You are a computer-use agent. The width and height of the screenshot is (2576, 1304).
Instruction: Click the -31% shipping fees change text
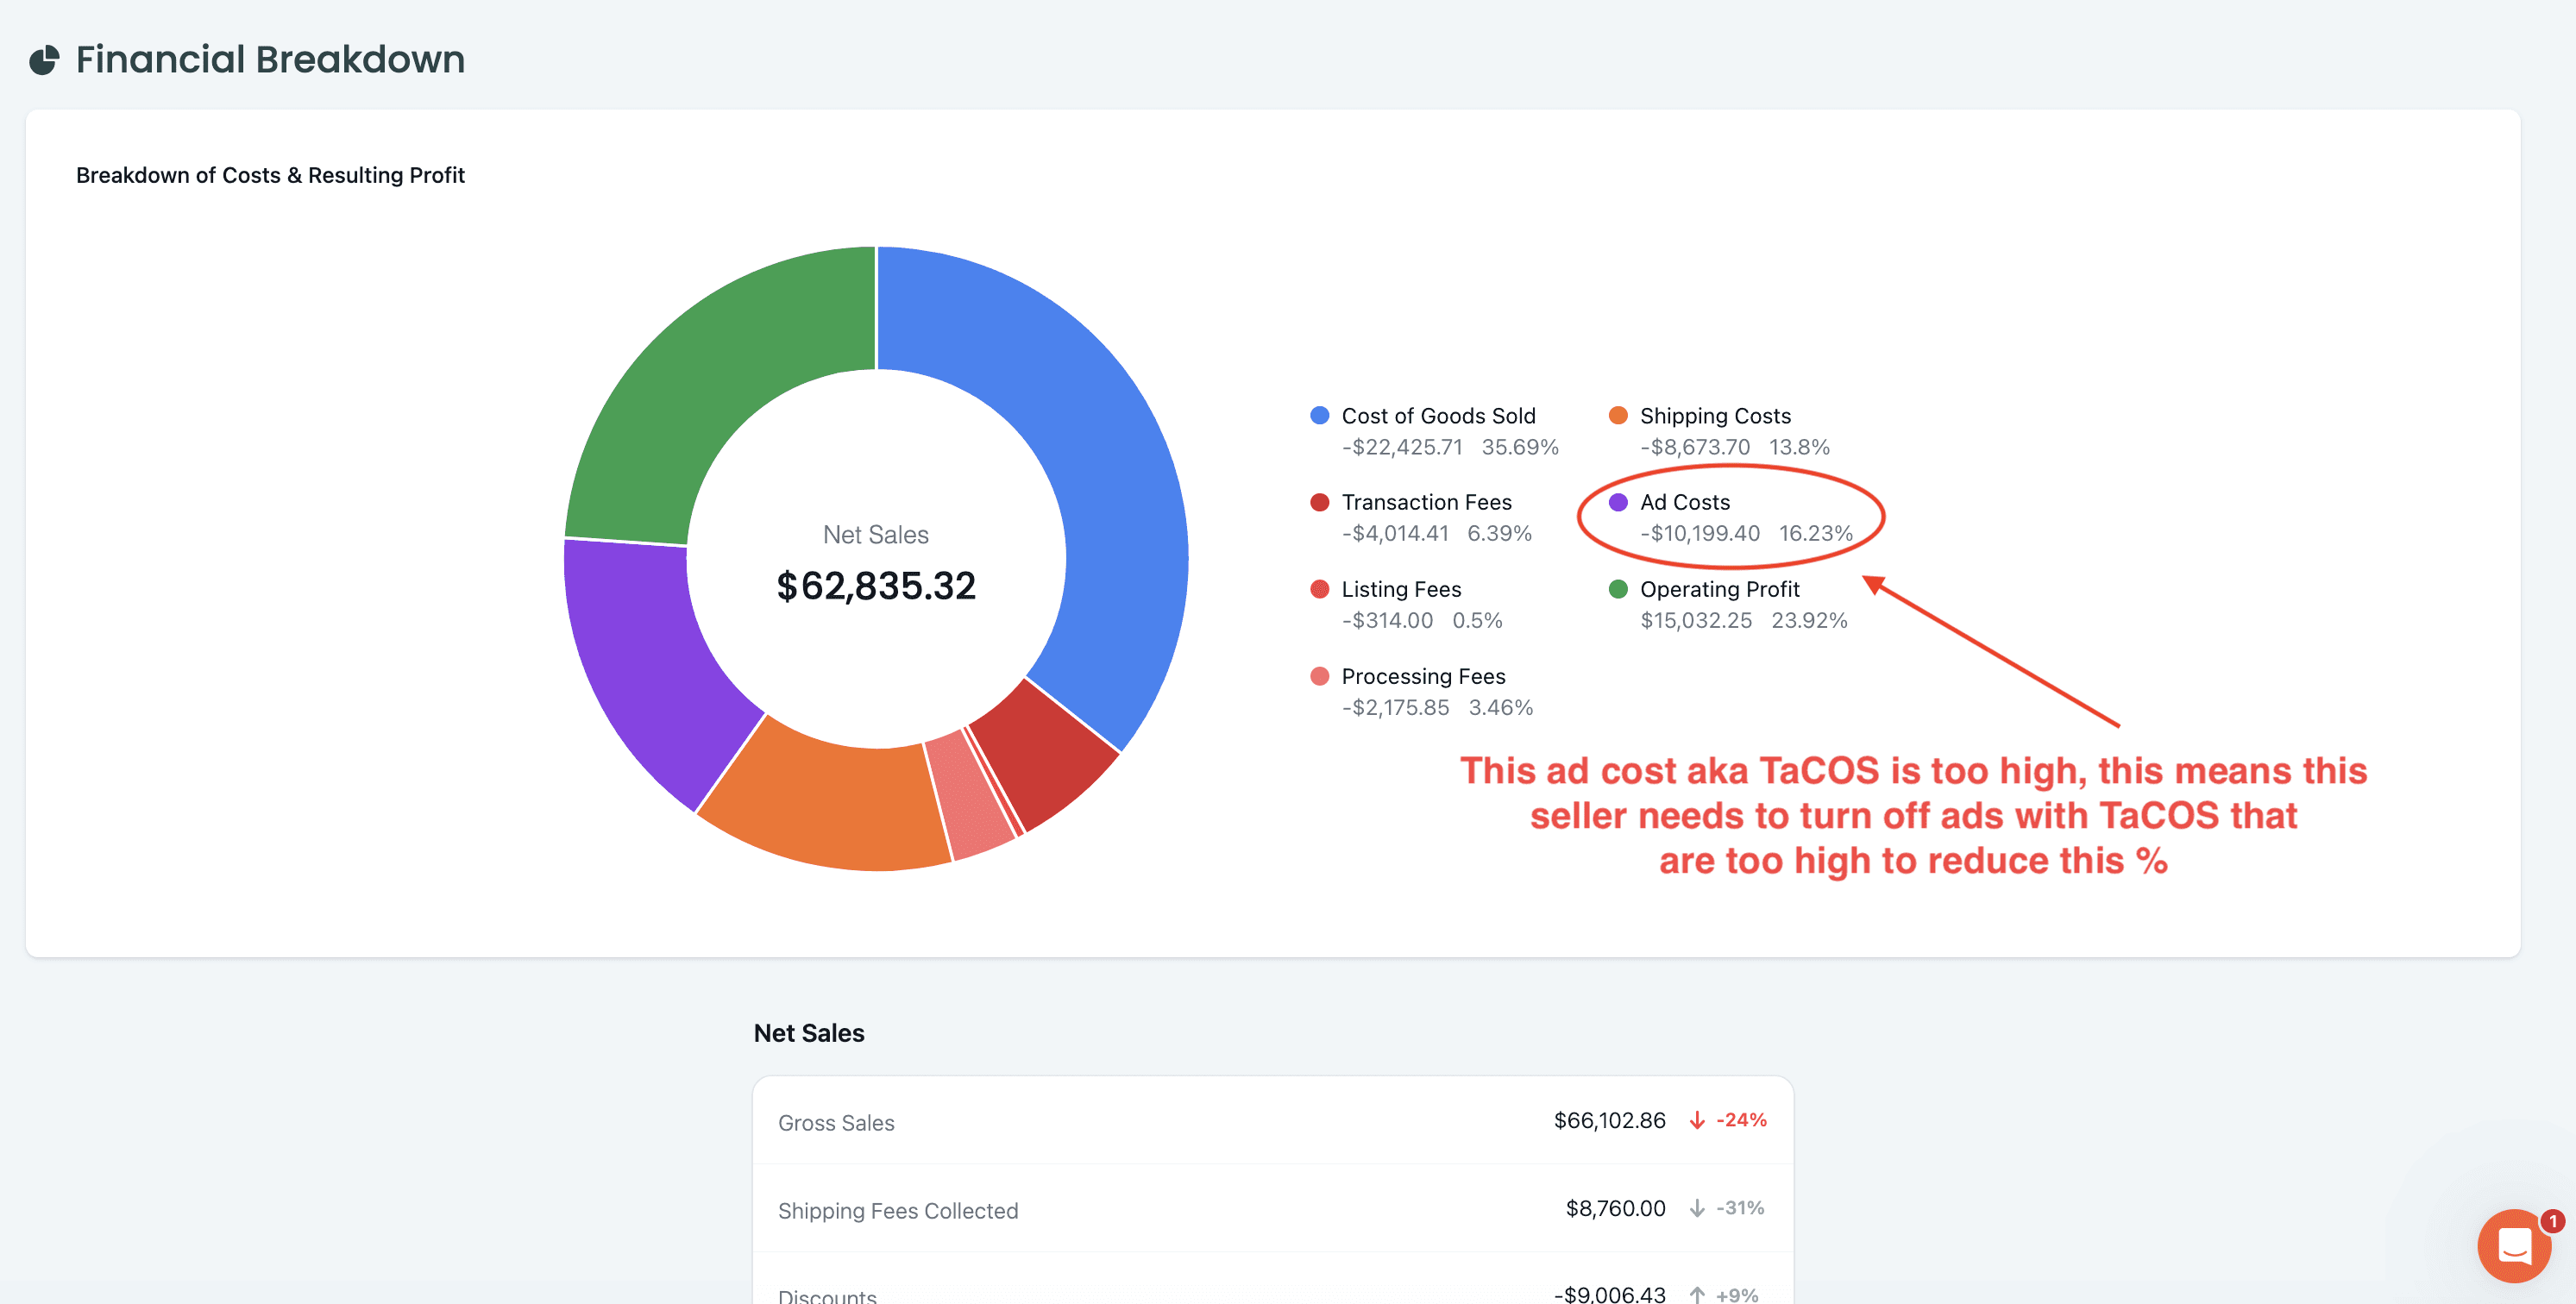tap(1740, 1208)
